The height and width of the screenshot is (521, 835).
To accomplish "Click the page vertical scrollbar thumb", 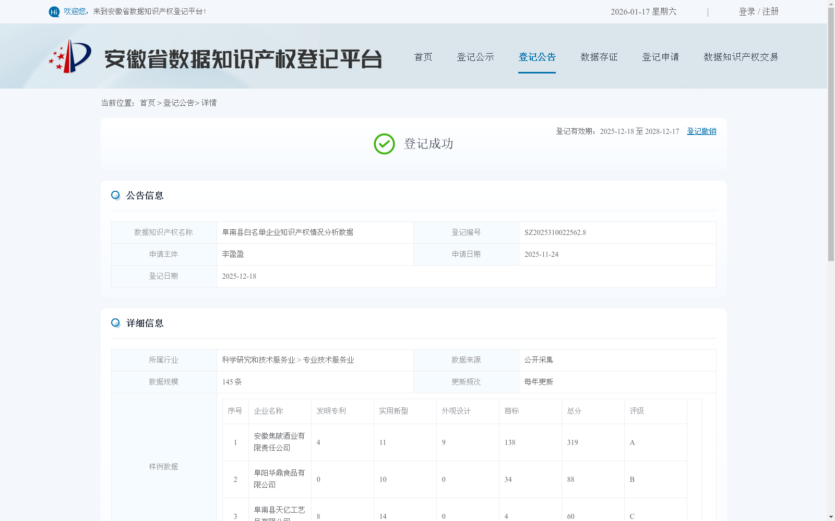I will (831, 135).
